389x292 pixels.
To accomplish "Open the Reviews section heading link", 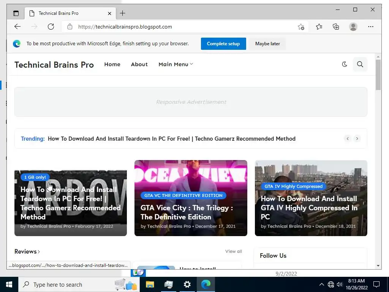I will click(27, 252).
